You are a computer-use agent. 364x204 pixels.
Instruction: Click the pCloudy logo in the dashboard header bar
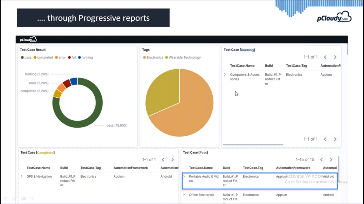[x=28, y=39]
